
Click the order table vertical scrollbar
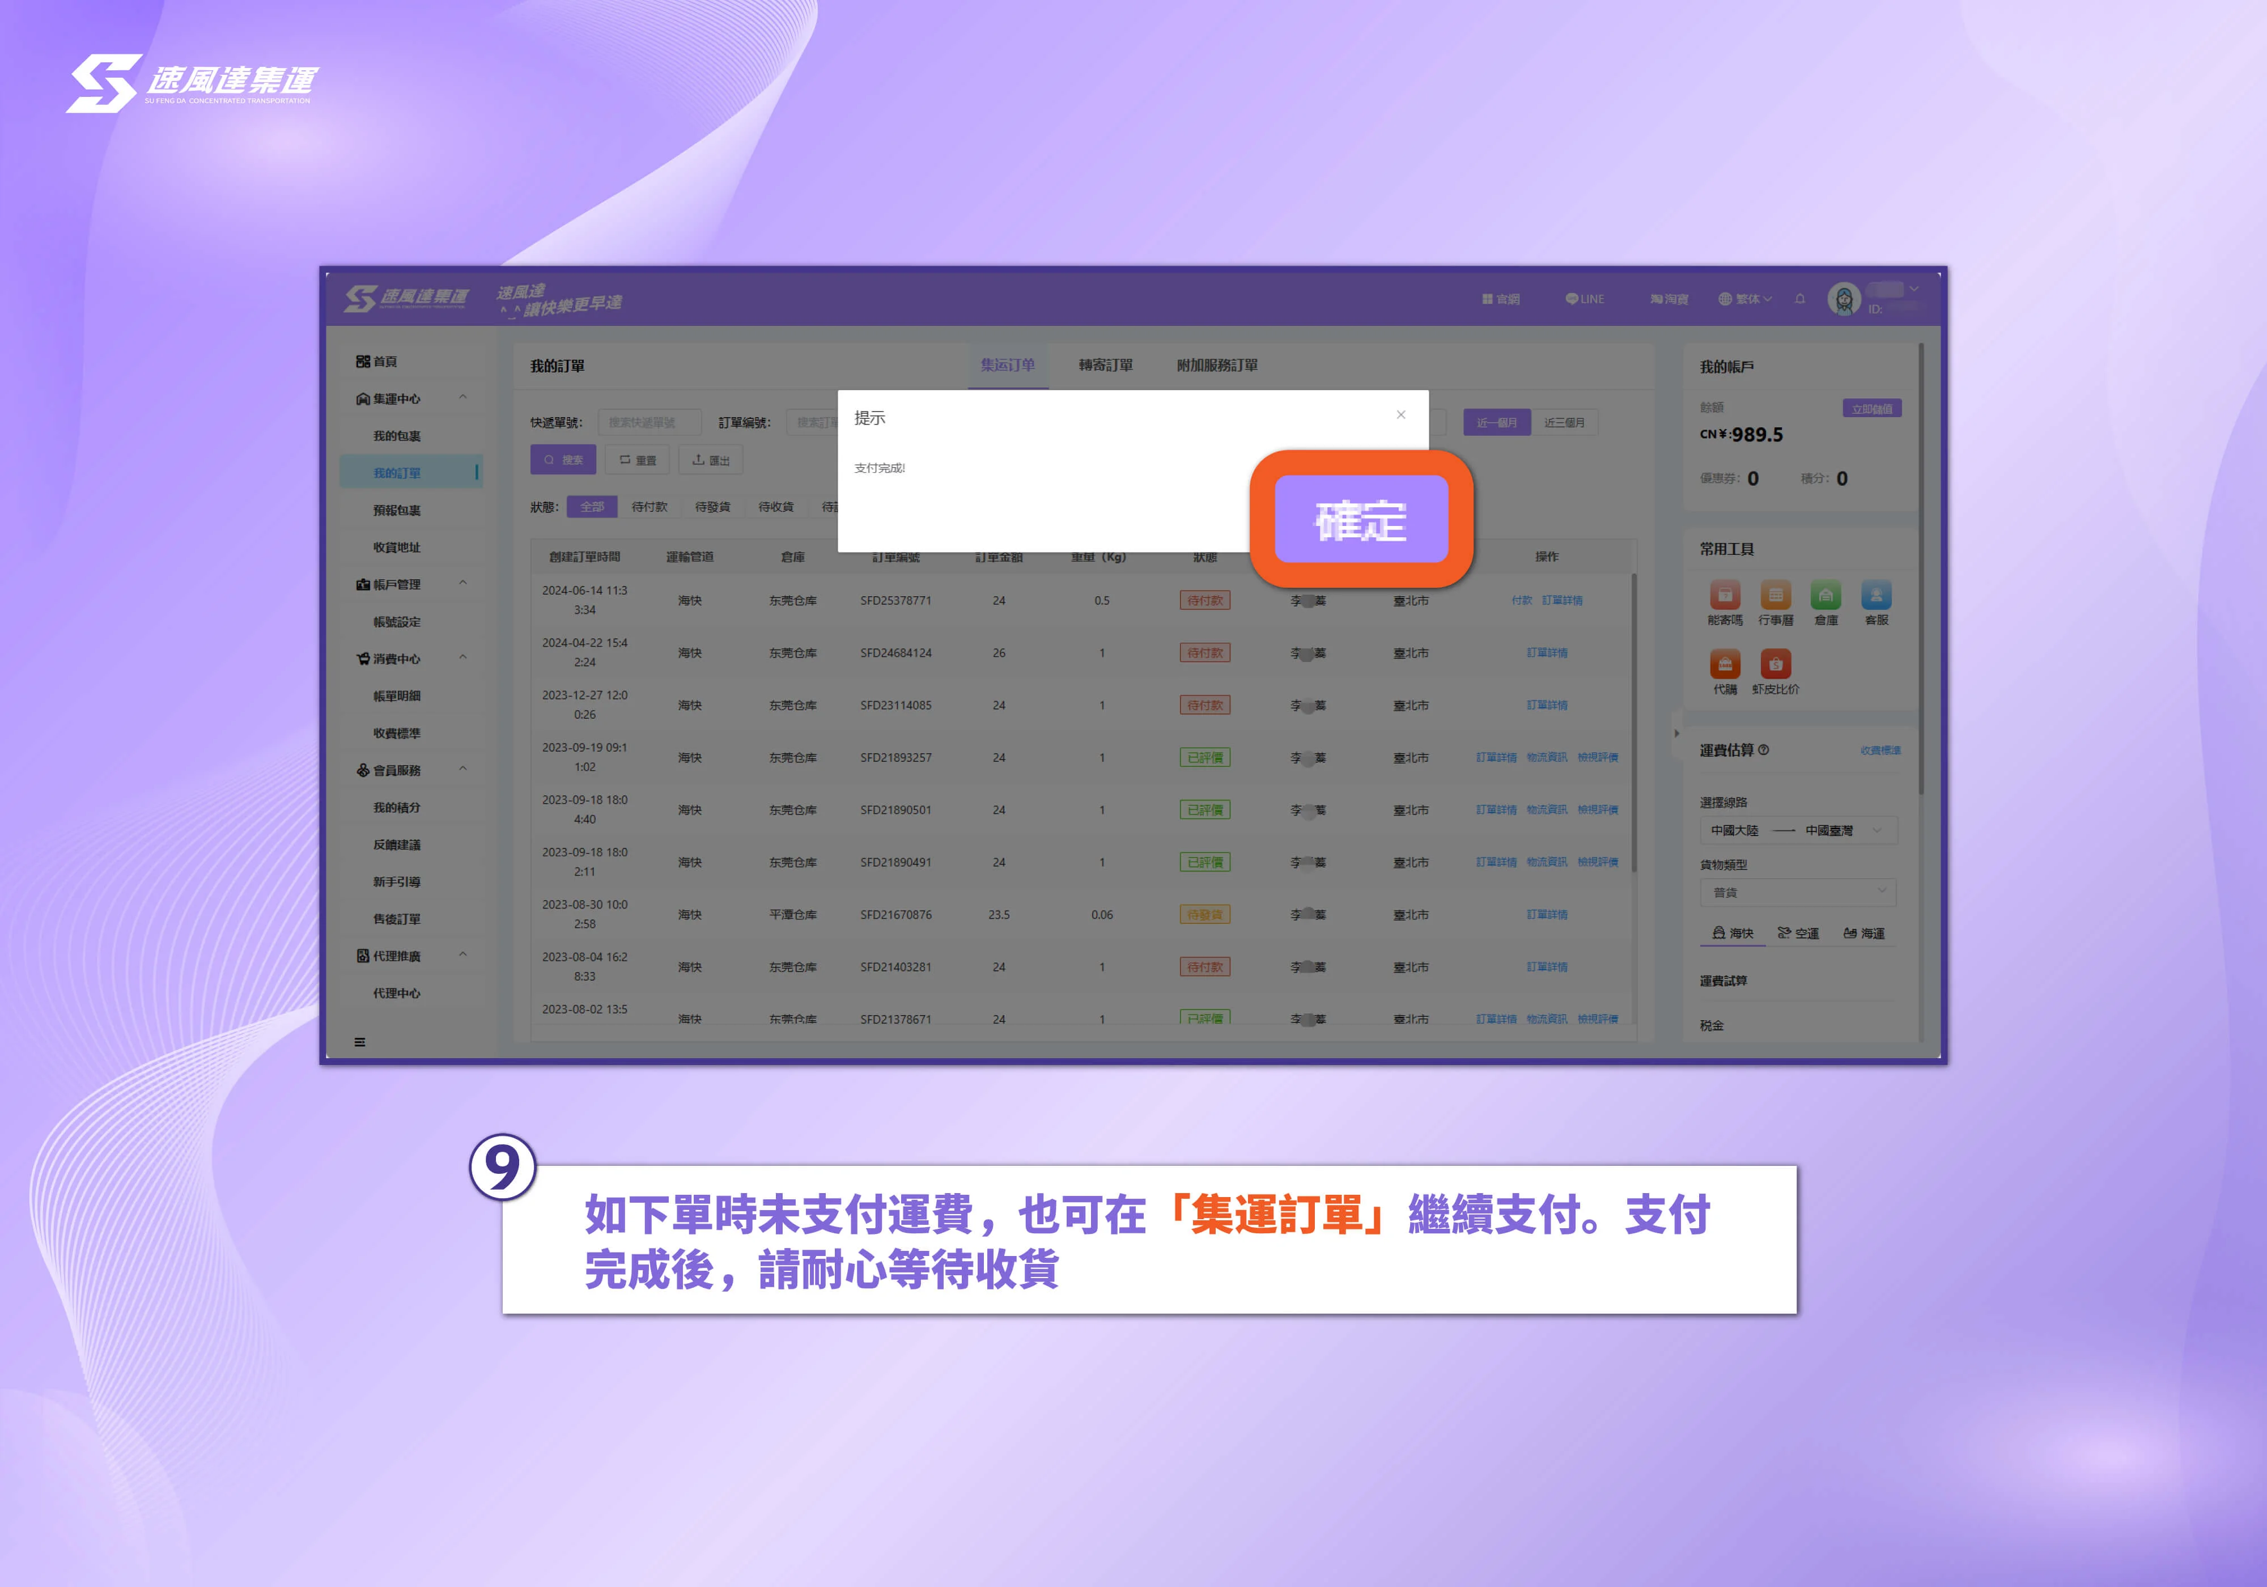1634,723
